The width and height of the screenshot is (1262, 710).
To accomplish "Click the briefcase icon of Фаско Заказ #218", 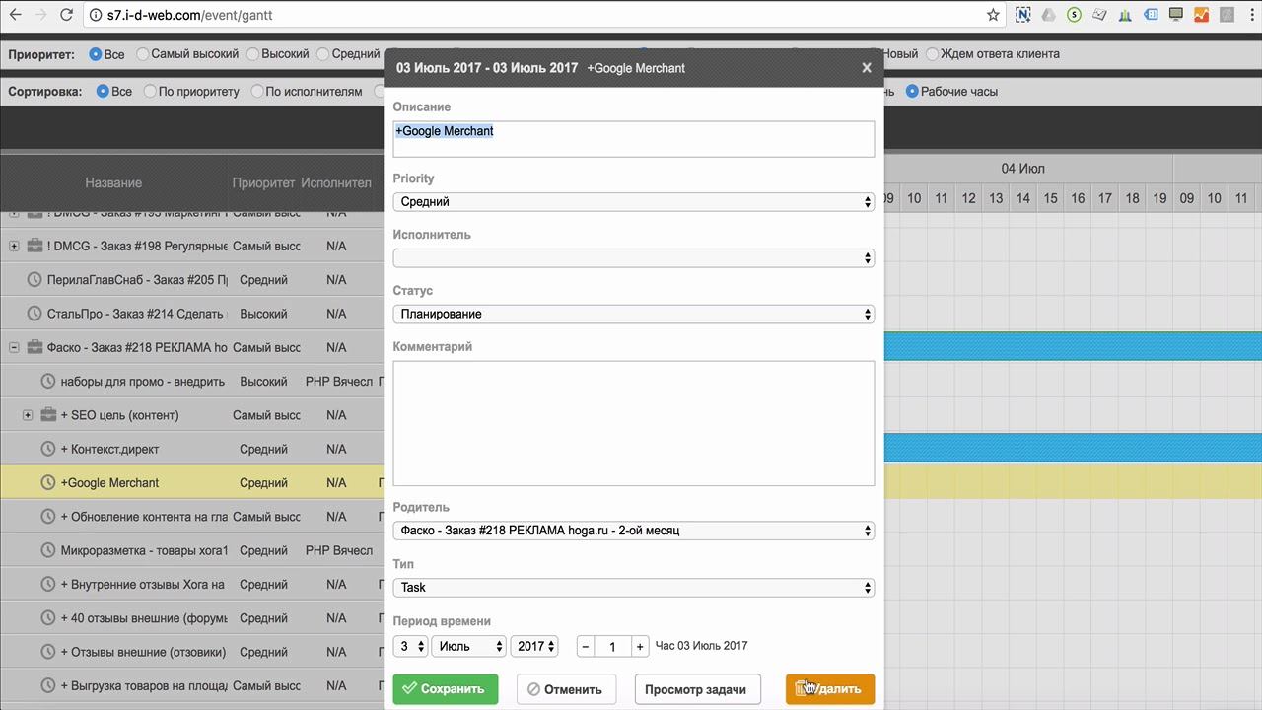I will tap(35, 347).
